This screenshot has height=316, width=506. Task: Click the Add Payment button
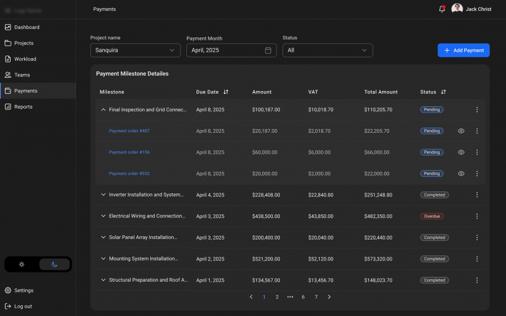coord(463,51)
